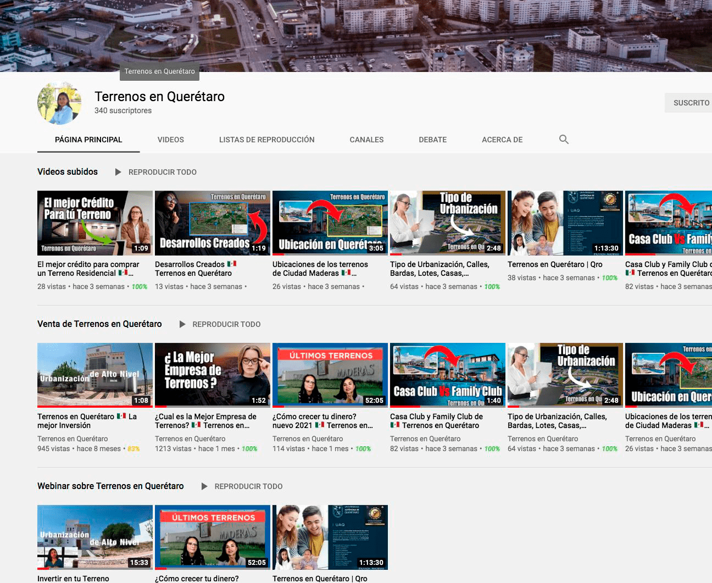The height and width of the screenshot is (583, 712).
Task: Open the 1:08 'Urbanización de Alto Nivel' thumbnail
Action: [95, 375]
